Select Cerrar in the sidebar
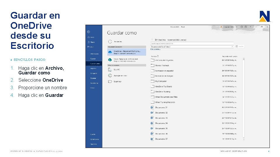This screenshot has width=280, height=157. 92,88
